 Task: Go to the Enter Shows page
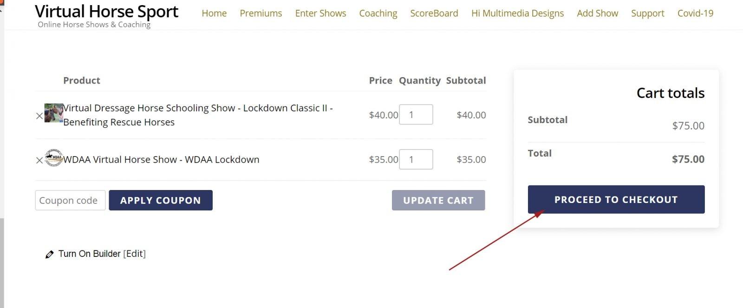coord(320,13)
